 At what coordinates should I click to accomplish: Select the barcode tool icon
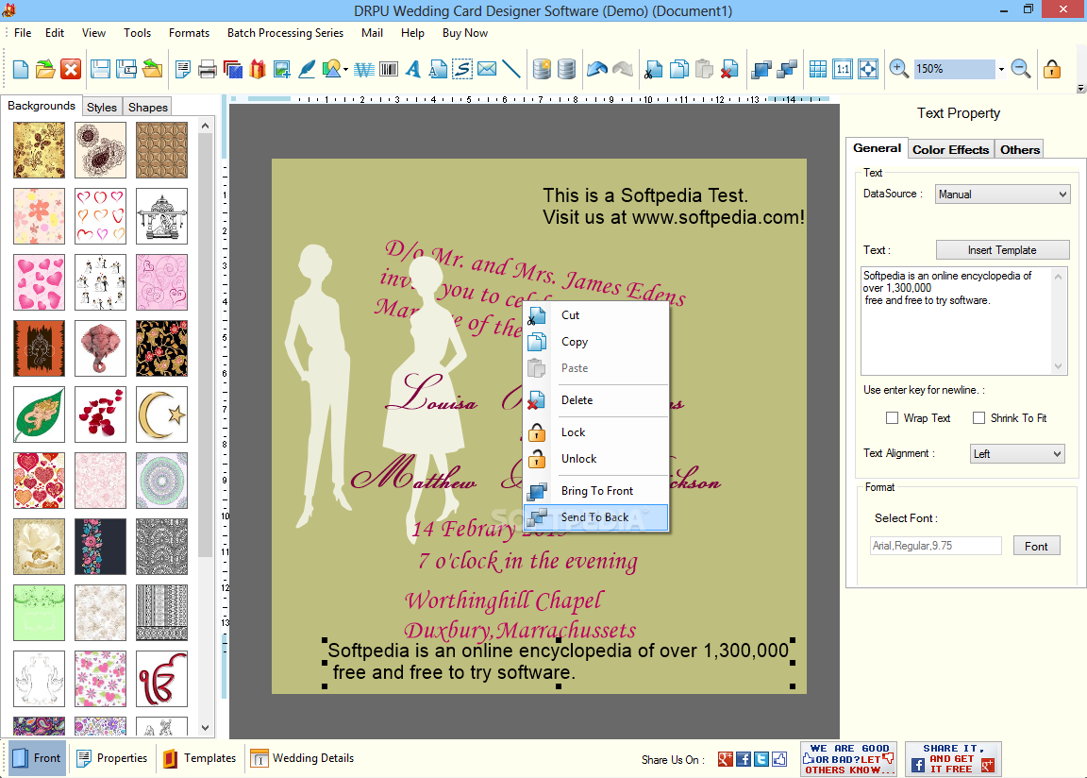click(x=389, y=69)
